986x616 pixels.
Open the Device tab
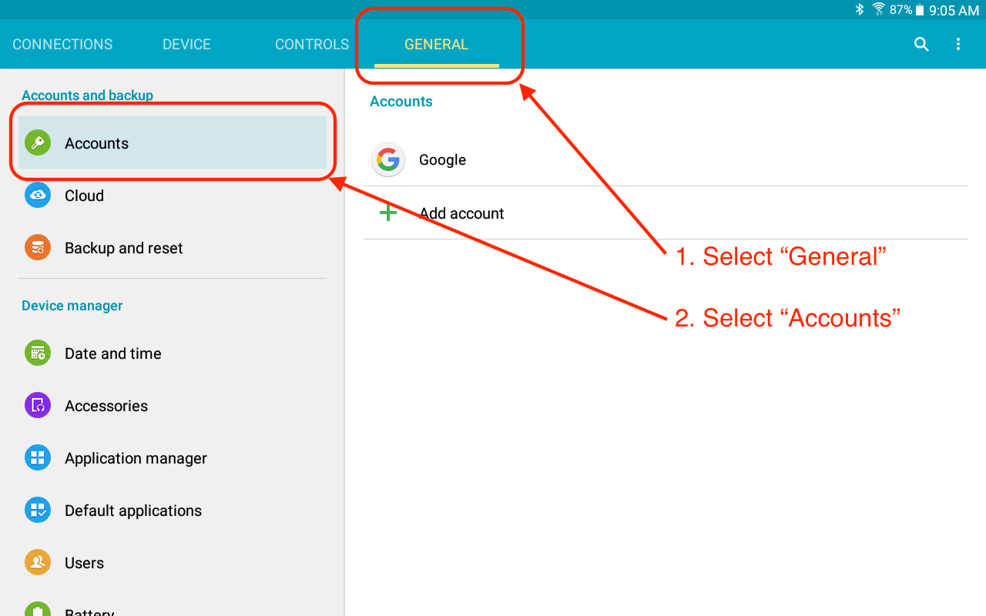point(186,44)
